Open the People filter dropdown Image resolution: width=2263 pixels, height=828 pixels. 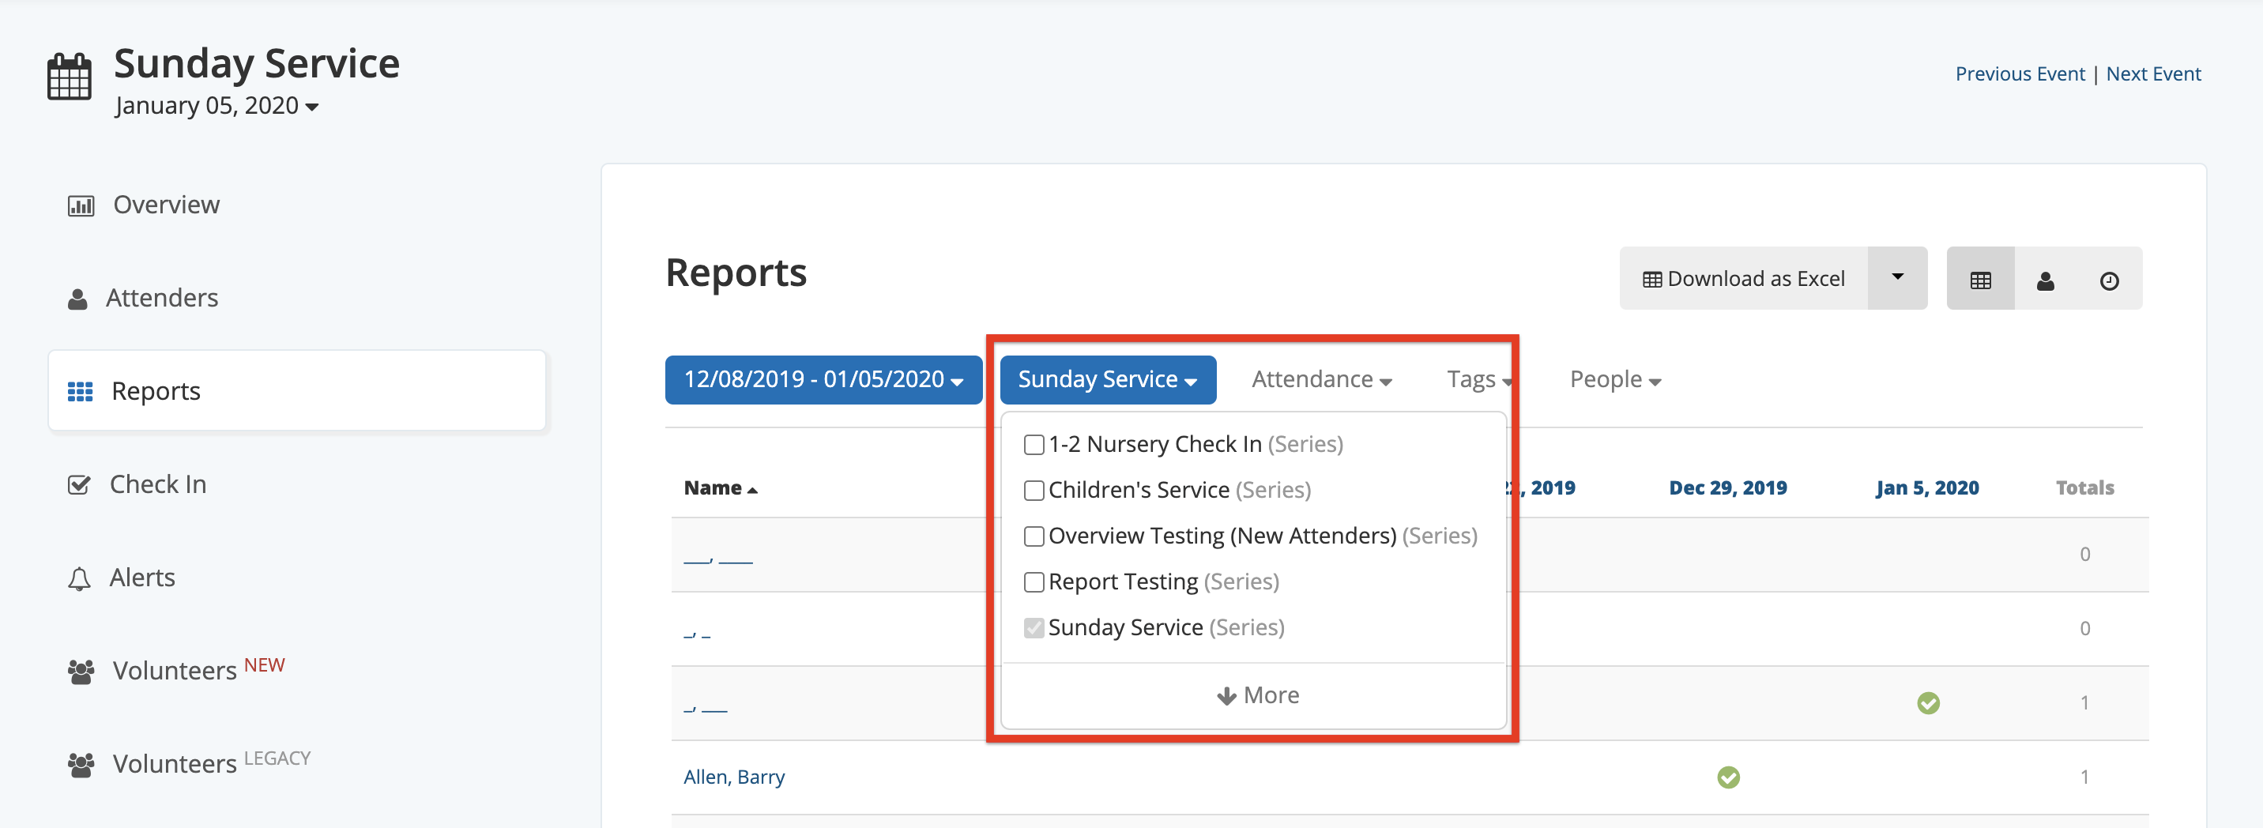point(1614,379)
